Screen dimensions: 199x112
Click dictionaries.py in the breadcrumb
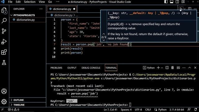[x=63, y=15]
